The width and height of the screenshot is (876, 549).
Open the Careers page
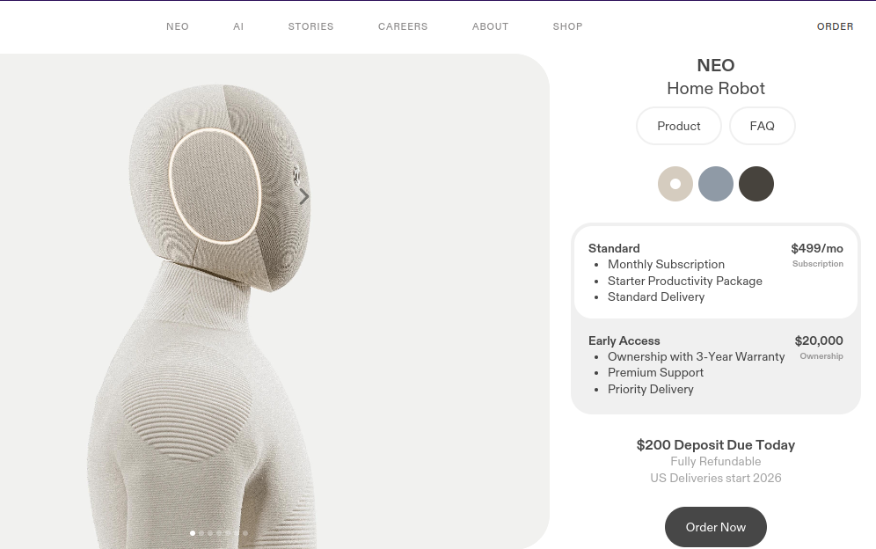[403, 26]
